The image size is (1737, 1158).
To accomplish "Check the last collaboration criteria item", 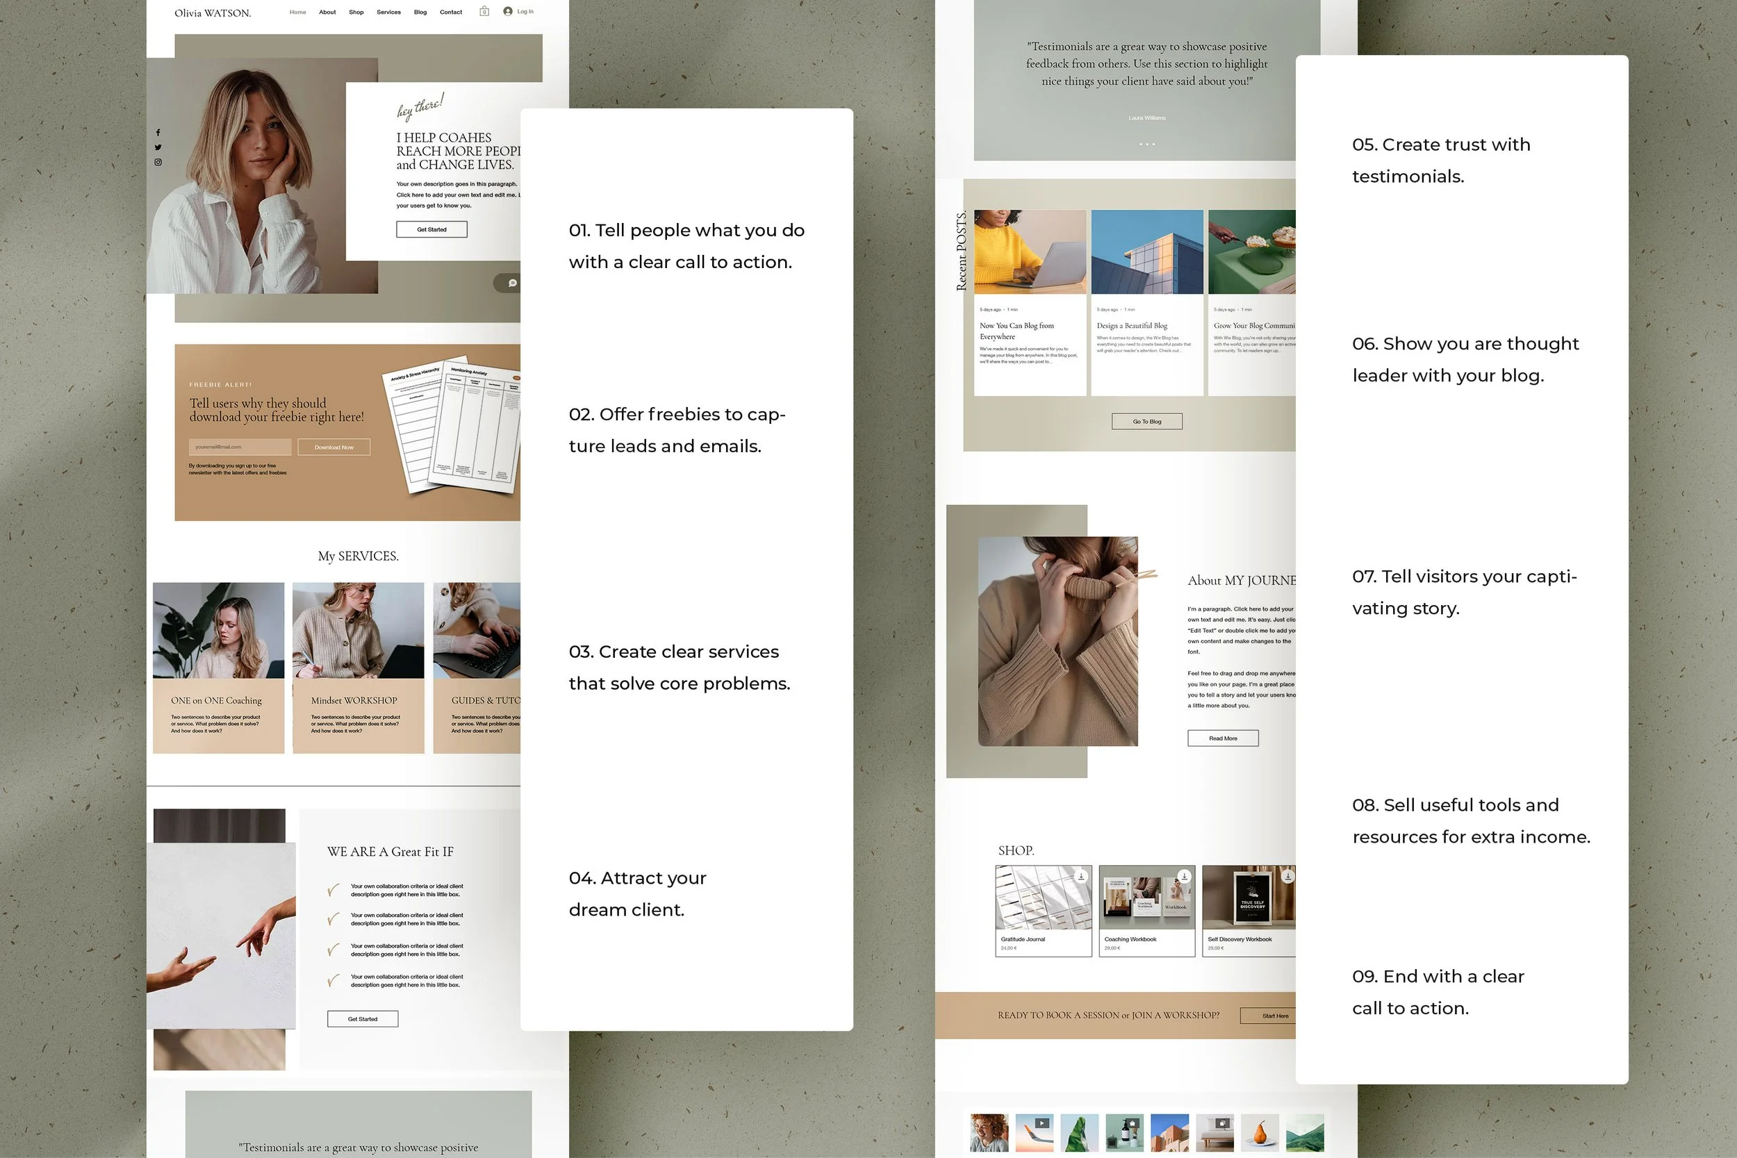I will coord(334,978).
